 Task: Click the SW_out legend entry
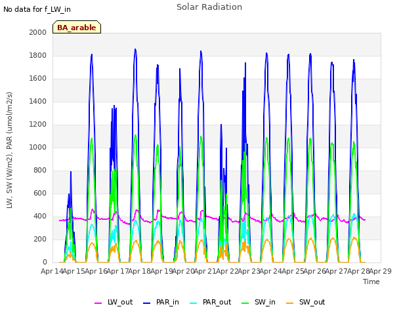click(305, 302)
